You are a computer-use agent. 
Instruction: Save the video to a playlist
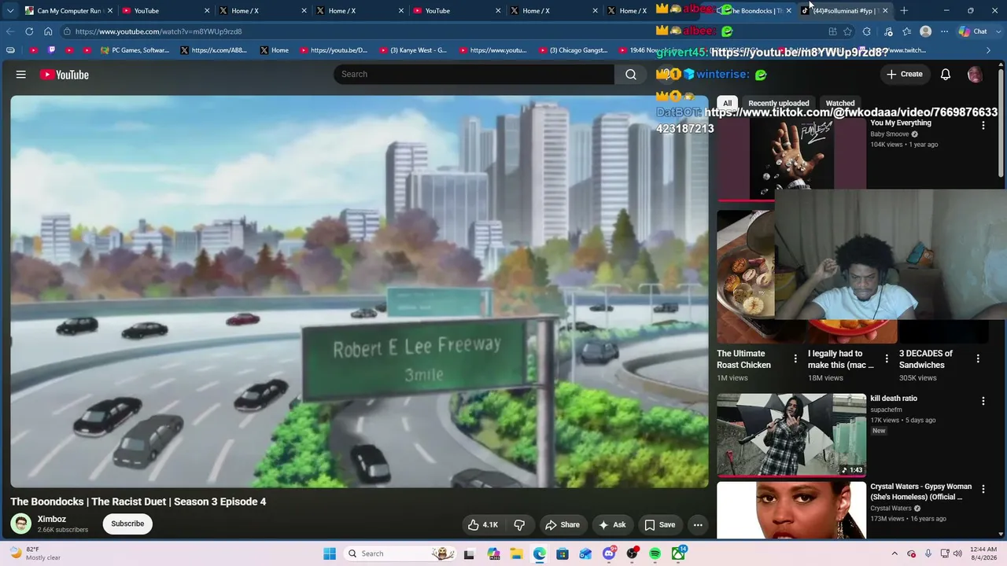[660, 524]
